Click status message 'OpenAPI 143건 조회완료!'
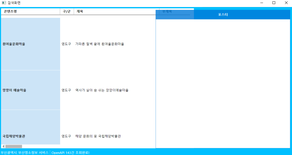The image size is (292, 155). click(x=70, y=153)
